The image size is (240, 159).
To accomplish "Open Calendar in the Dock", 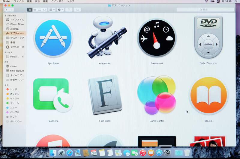I will tap(94, 153).
